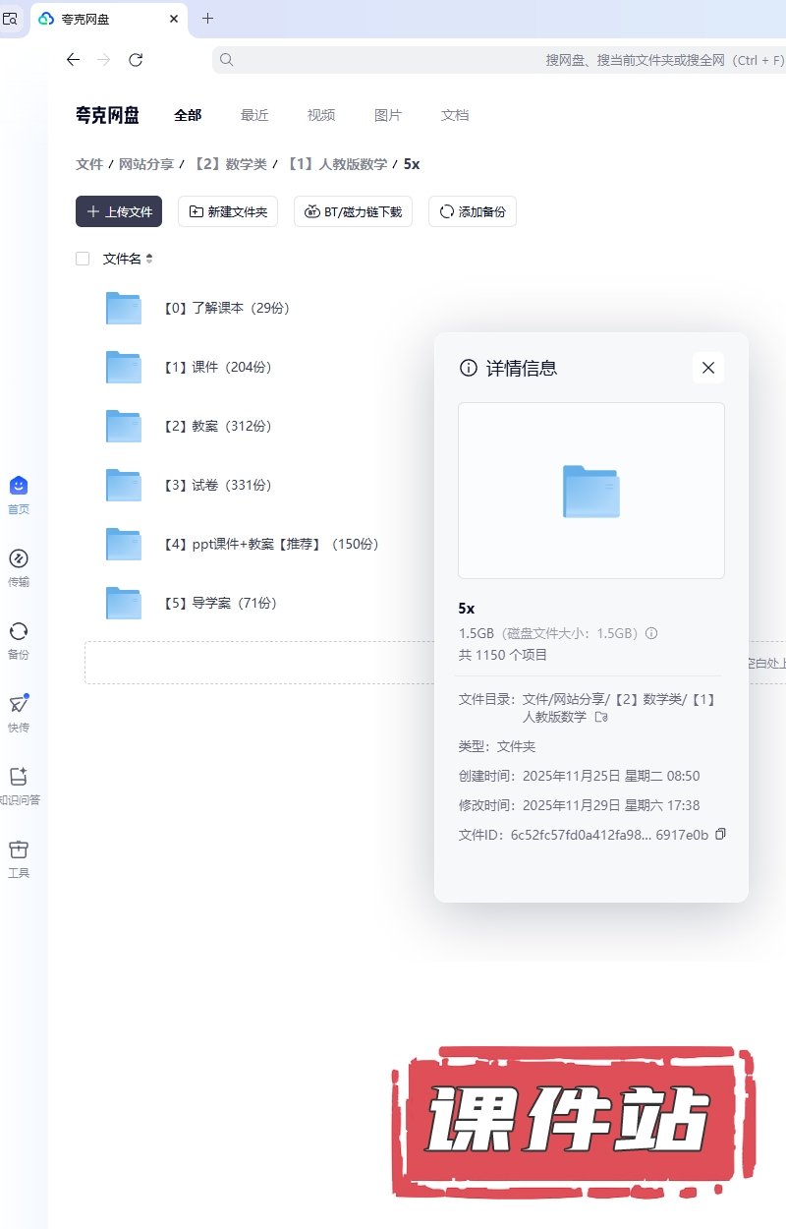Click the 新建文件夹 button

[x=228, y=211]
